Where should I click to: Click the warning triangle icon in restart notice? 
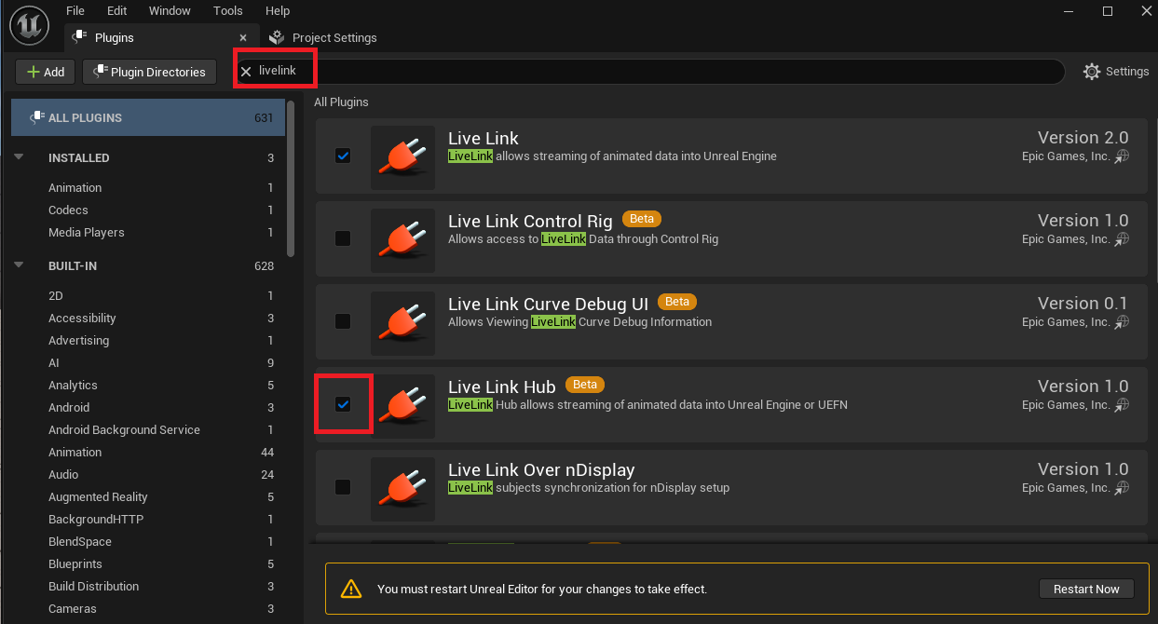coord(350,589)
